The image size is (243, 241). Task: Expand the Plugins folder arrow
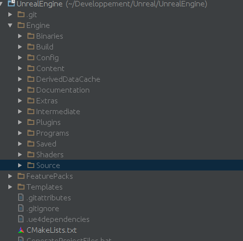tap(20, 122)
